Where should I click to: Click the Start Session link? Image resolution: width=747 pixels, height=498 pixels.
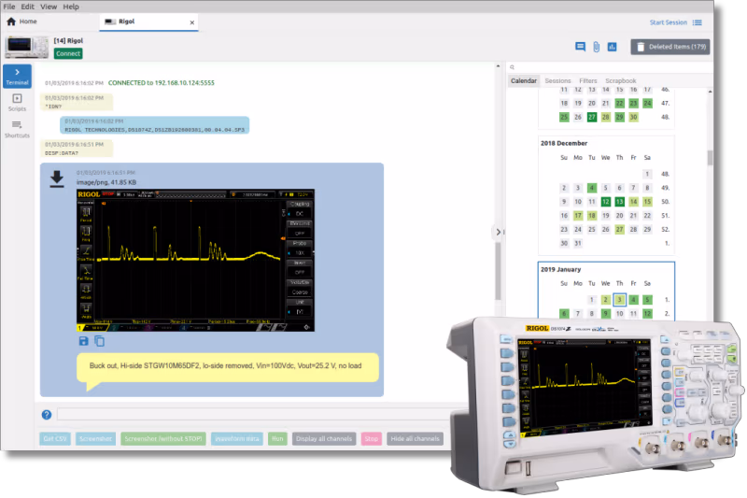click(x=668, y=22)
